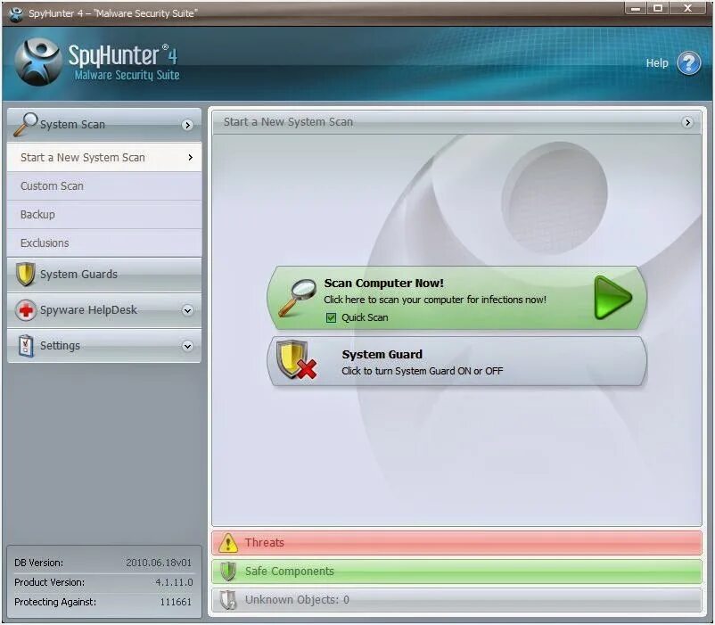Click Protecting Against value 111661
This screenshot has width=715, height=625.
tap(176, 602)
